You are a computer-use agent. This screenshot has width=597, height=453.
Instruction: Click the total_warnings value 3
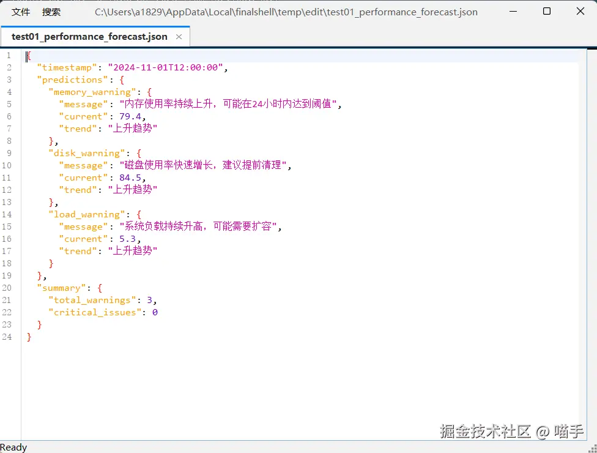[x=150, y=300]
